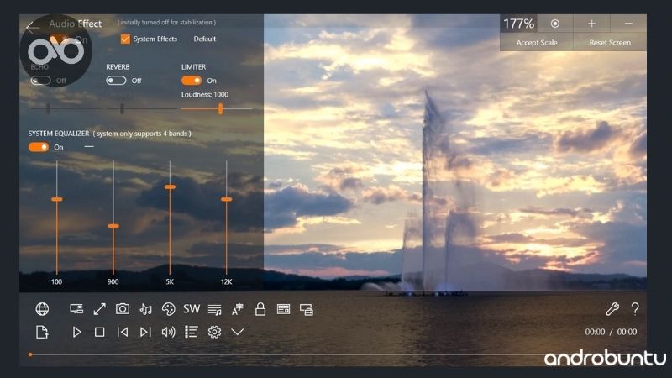Toggle fullscreen with the diagonal arrows icon
Screen dimensions: 672x378
click(99, 309)
